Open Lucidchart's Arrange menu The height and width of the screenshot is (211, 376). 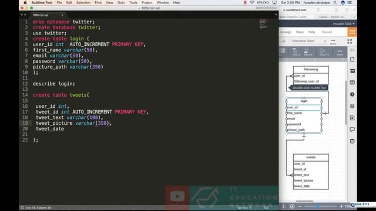[286, 32]
